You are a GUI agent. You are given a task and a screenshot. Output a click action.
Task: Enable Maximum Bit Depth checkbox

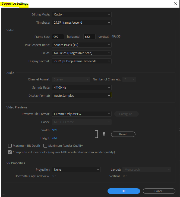pyautogui.click(x=10, y=146)
